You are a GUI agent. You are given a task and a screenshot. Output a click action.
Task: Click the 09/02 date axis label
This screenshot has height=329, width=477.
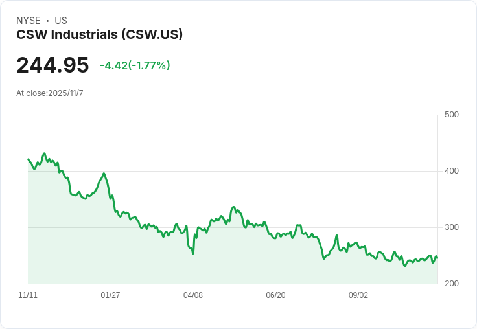pos(358,295)
